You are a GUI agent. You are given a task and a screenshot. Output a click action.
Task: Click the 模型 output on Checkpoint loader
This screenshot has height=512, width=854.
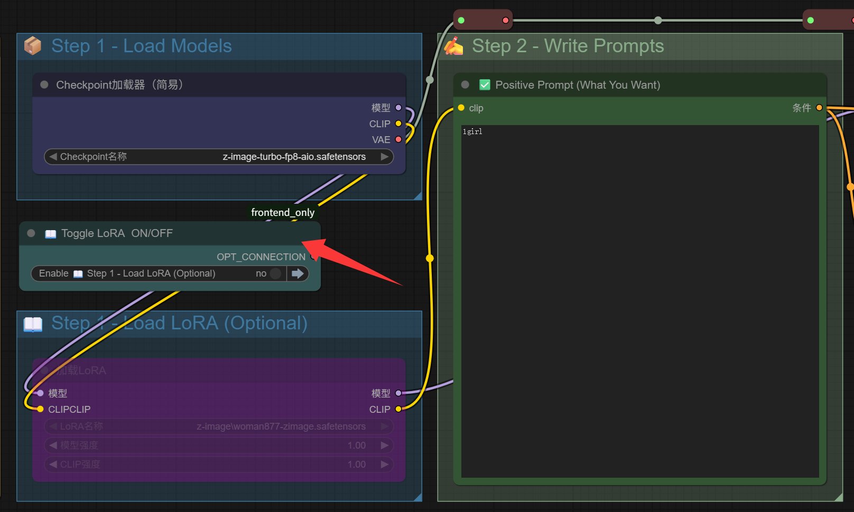(x=398, y=108)
